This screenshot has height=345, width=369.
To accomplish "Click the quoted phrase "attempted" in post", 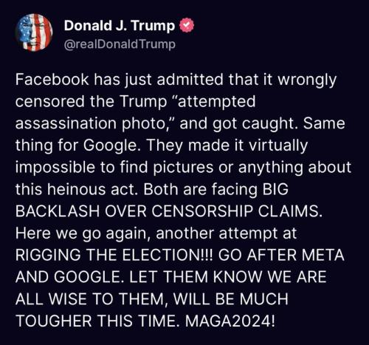I will click(213, 102).
